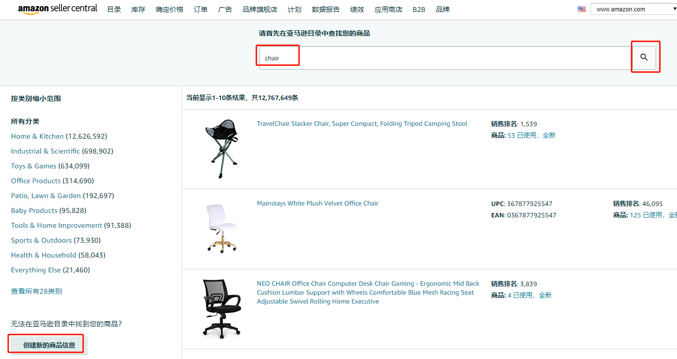The height and width of the screenshot is (359, 677).
Task: Click 销售排名 46,095 text
Action: [x=638, y=204]
